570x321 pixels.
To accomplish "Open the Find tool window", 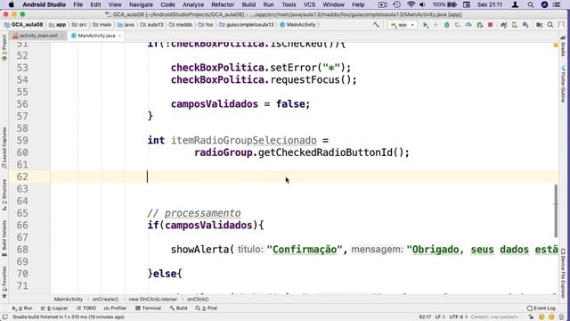I will click(x=206, y=309).
